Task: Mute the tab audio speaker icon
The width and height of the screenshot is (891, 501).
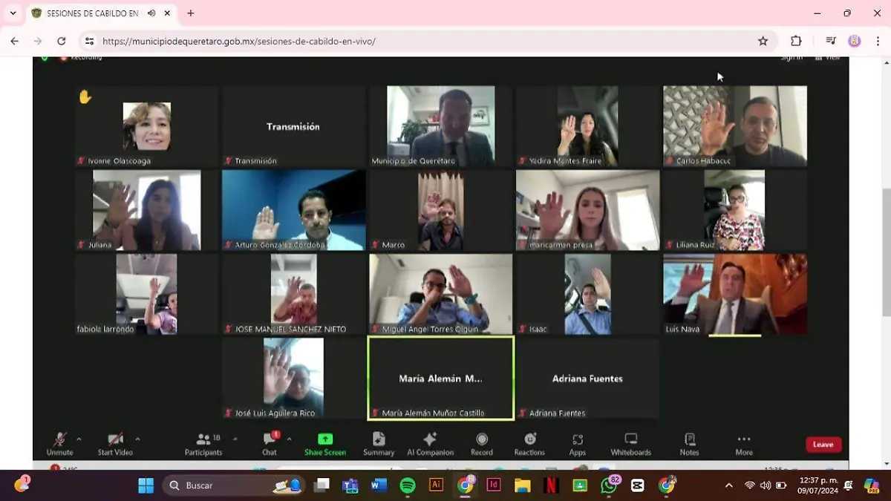Action: click(x=151, y=13)
